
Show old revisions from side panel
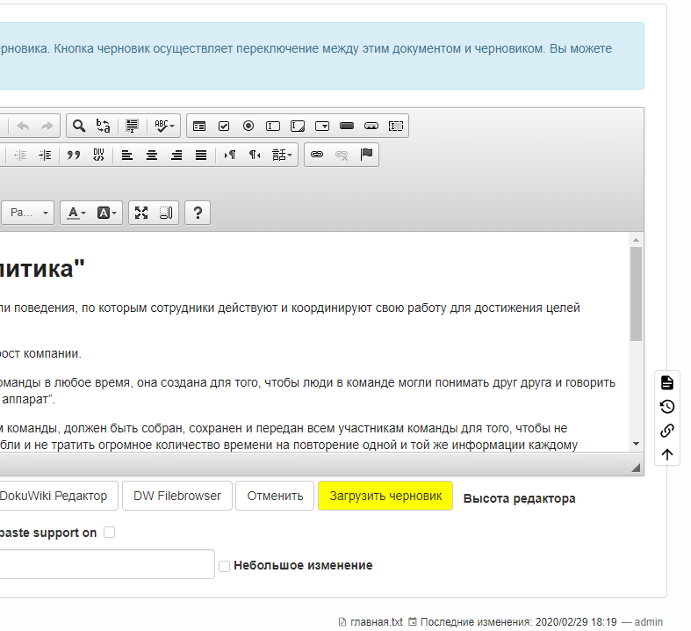pos(667,406)
